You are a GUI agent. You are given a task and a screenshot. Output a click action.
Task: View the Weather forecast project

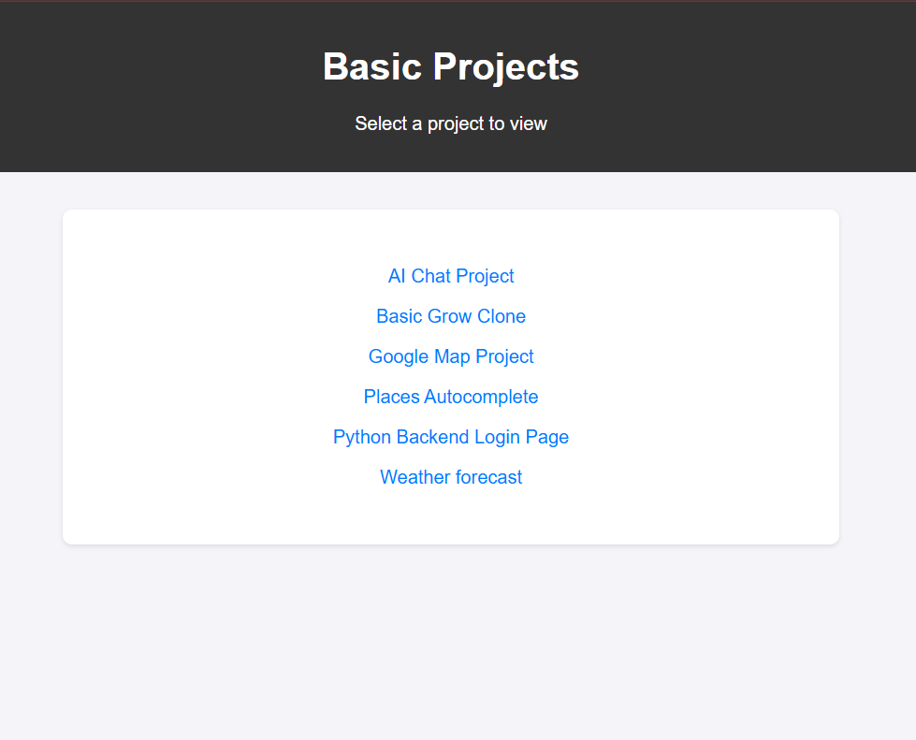[x=451, y=477]
